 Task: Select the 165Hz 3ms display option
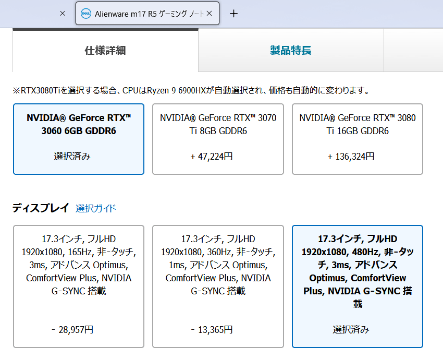pos(79,287)
